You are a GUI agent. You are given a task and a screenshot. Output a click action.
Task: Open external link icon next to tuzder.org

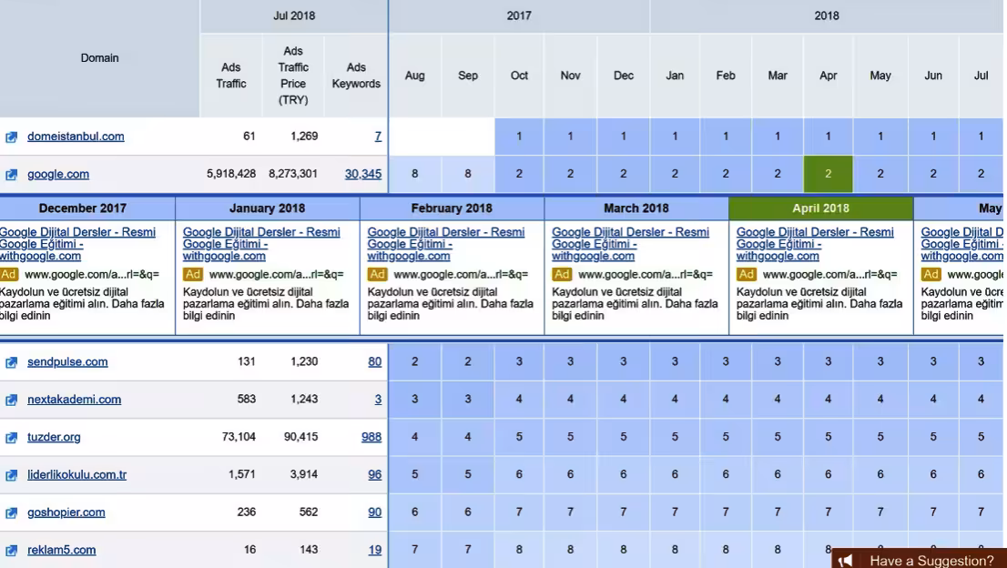(12, 438)
